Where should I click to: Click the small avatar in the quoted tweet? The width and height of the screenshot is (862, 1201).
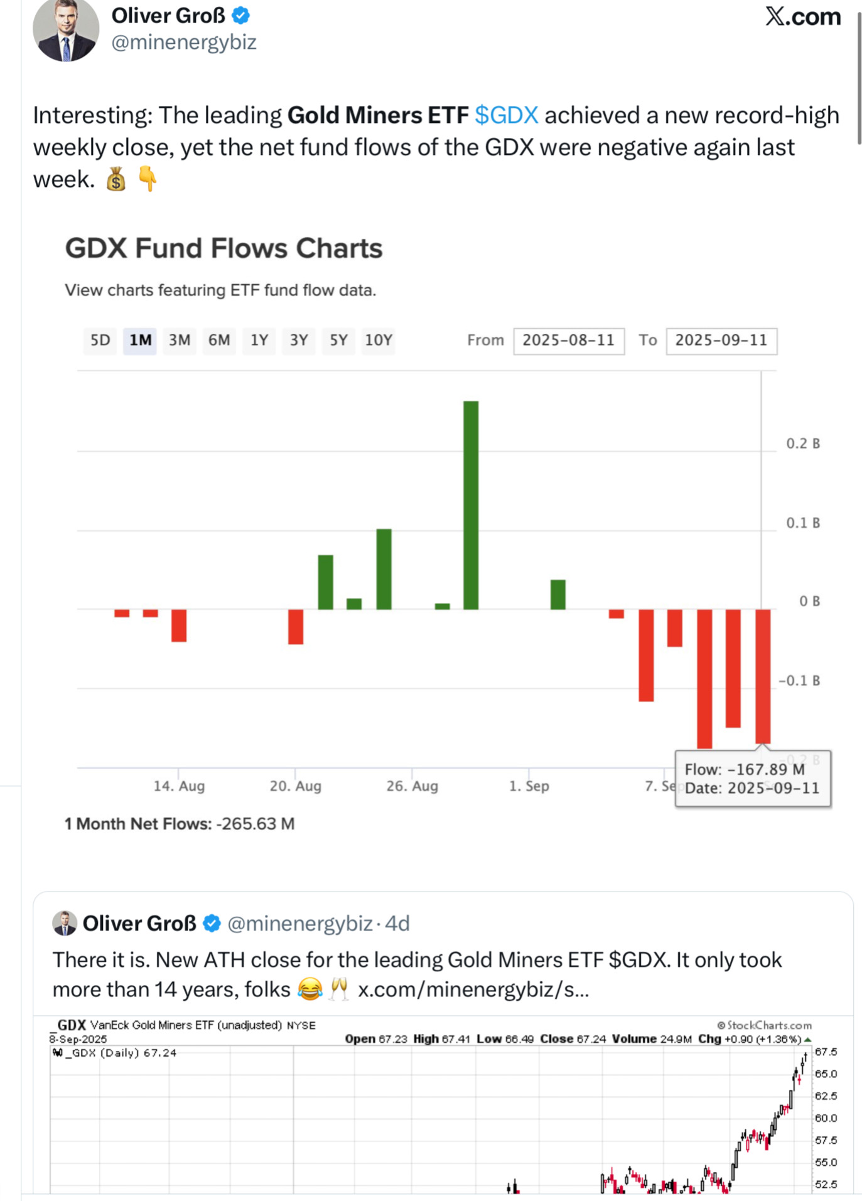point(65,923)
